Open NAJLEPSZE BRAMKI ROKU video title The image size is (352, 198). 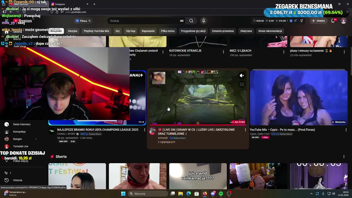coord(98,130)
